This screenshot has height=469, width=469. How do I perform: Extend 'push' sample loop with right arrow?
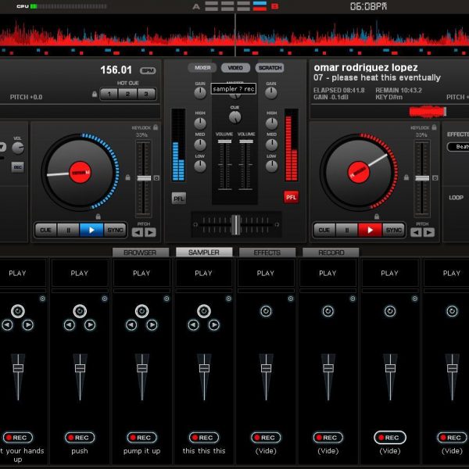pyautogui.click(x=90, y=325)
